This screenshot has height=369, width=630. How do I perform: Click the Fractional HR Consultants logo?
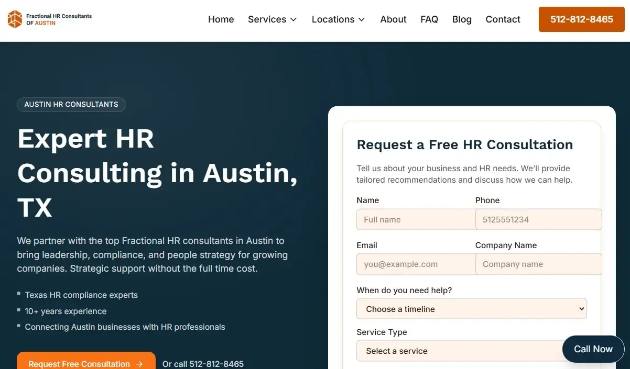point(49,19)
